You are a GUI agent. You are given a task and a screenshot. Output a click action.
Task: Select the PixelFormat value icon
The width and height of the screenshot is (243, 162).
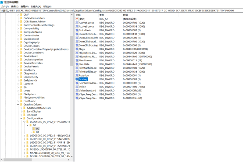[x=77, y=60]
